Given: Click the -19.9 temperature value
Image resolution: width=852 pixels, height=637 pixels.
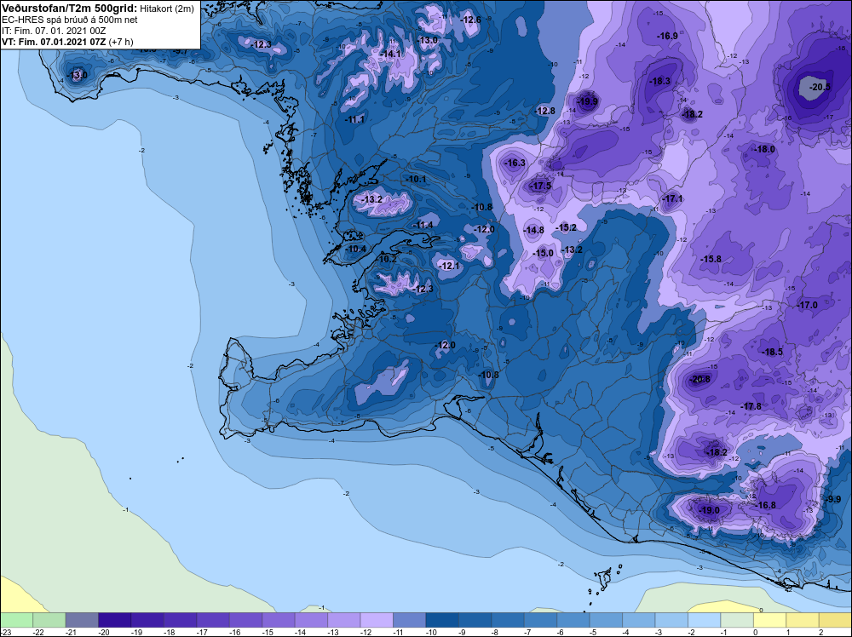Looking at the screenshot, I should 587,101.
